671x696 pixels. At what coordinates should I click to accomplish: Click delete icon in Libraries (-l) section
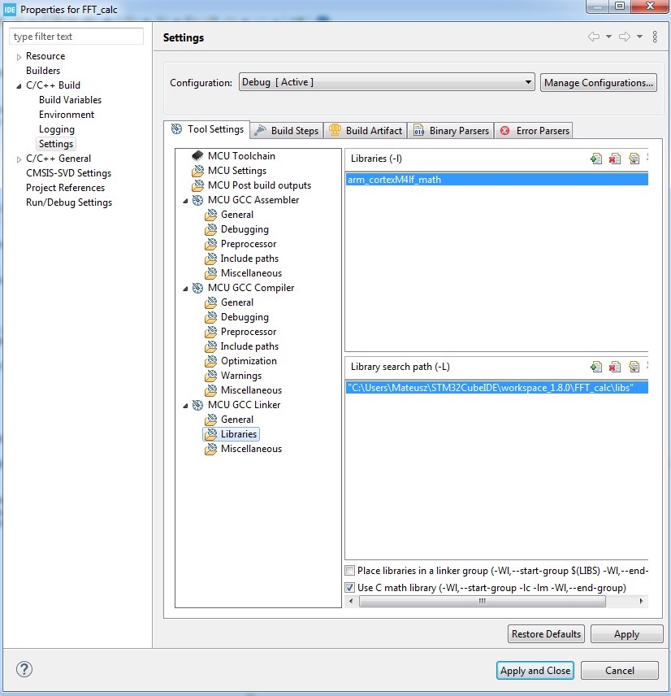coord(615,159)
